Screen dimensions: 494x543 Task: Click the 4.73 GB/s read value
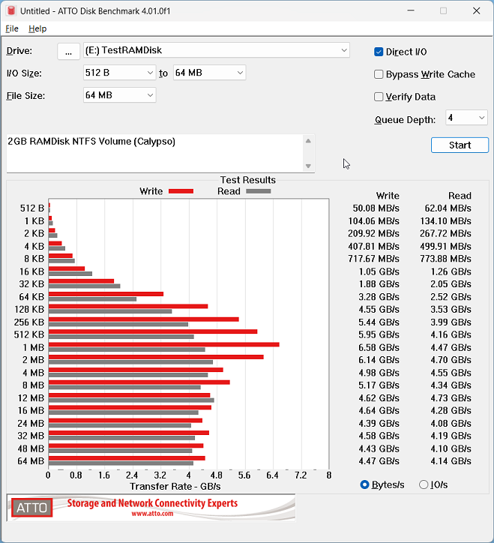pos(451,398)
